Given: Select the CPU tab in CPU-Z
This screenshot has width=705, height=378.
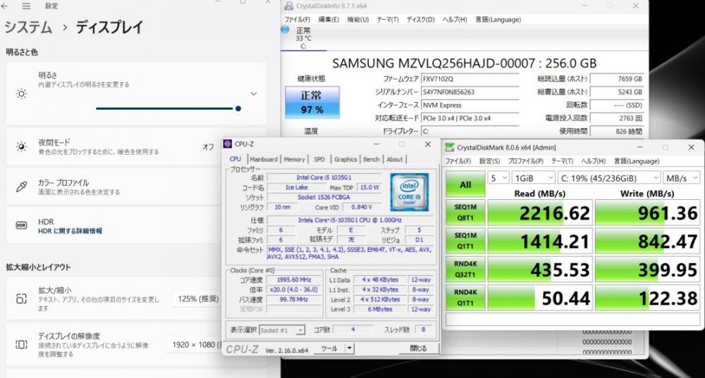Looking at the screenshot, I should [x=235, y=159].
